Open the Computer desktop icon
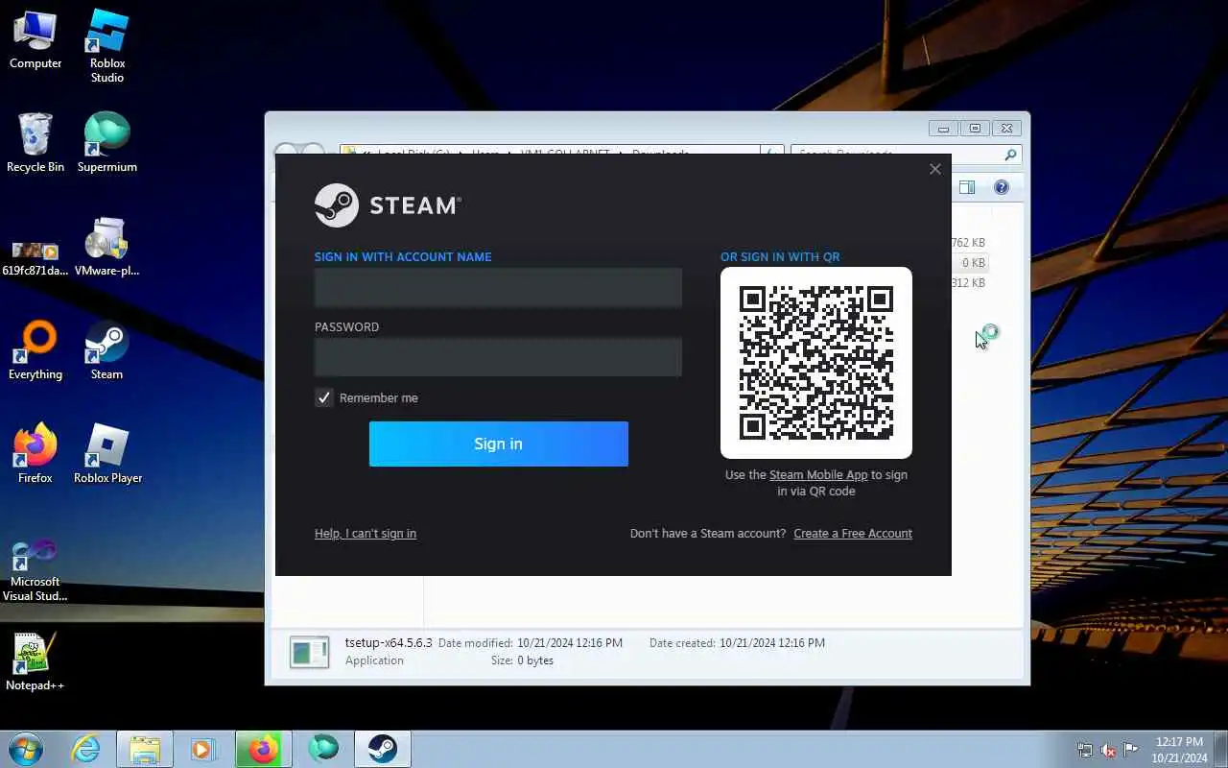This screenshot has height=768, width=1228. pos(35,40)
